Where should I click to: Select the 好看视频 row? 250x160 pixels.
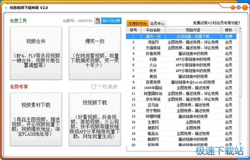tap(181, 54)
